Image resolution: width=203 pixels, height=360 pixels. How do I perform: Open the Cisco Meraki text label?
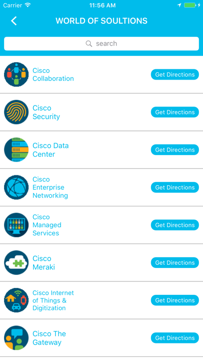[44, 263]
